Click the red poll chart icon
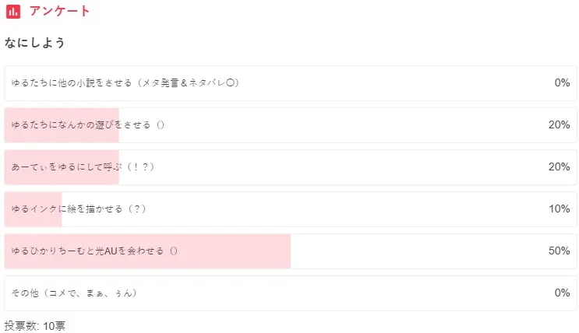Viewport: 579px width, 333px height. coord(12,12)
